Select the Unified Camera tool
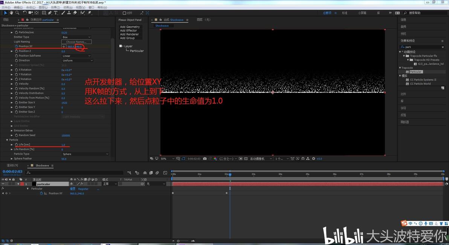The image size is (449, 245). coord(31,13)
